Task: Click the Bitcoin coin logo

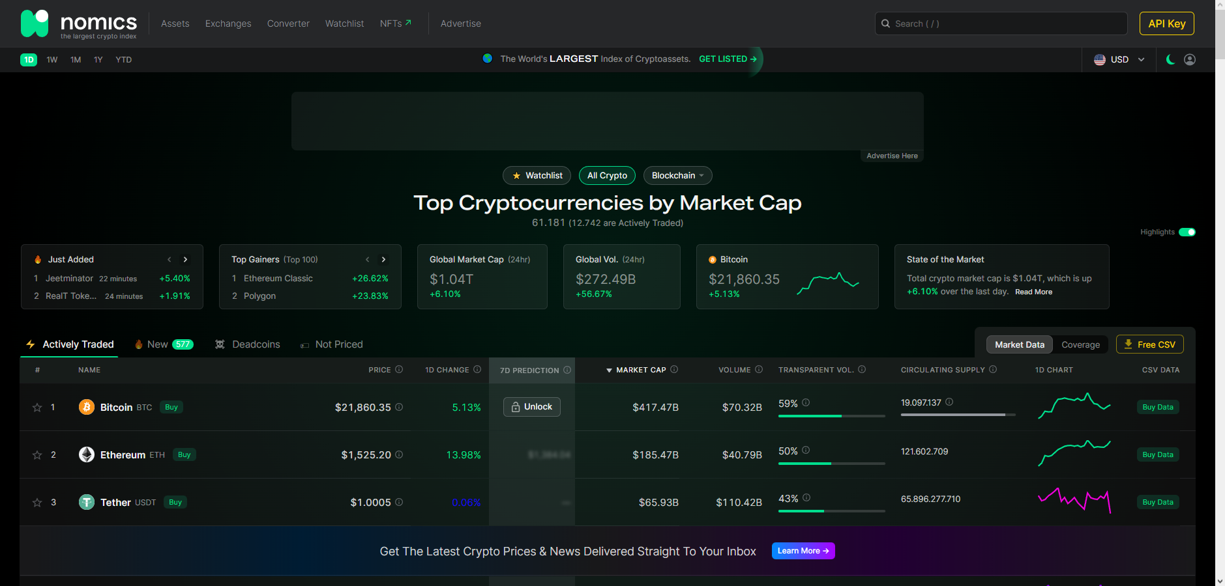Action: (87, 407)
